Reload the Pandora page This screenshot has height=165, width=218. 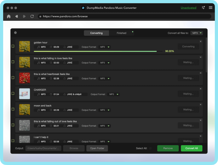32,16
